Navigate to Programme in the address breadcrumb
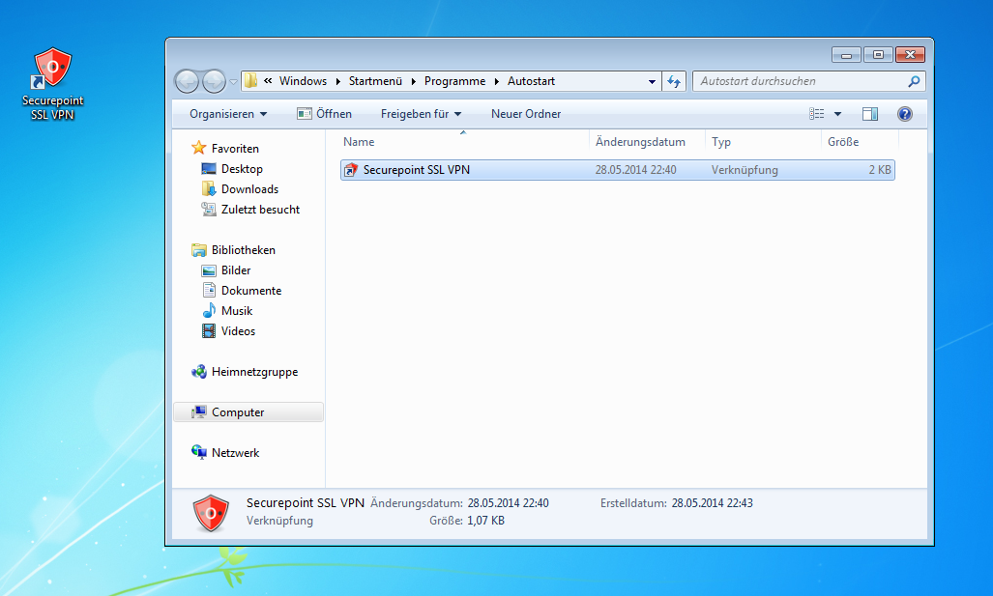The image size is (993, 596). click(453, 81)
